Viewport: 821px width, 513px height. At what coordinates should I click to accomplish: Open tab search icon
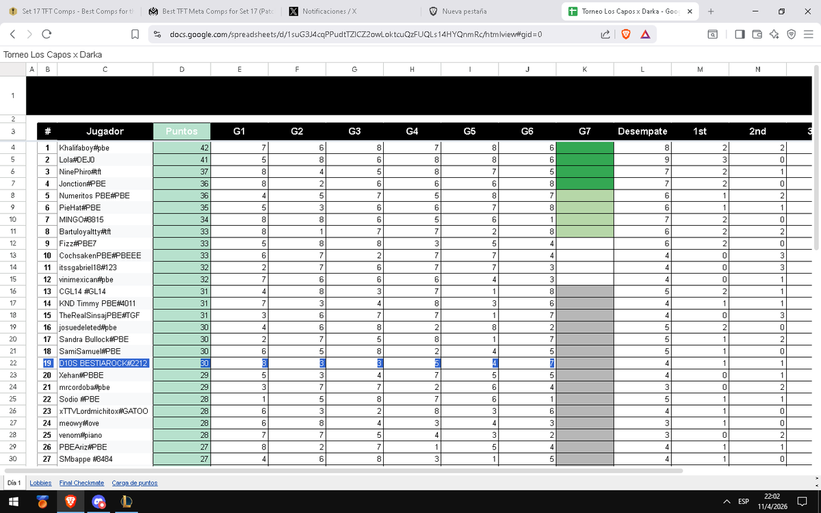coord(712,34)
